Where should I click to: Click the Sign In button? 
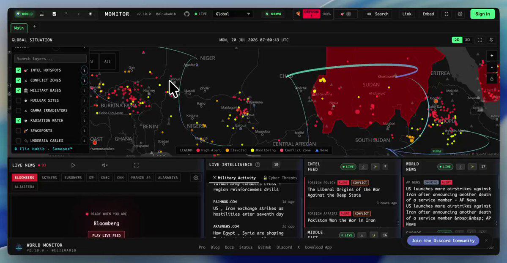[482, 14]
